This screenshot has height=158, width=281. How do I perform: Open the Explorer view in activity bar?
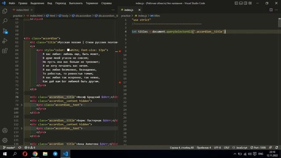5,11
